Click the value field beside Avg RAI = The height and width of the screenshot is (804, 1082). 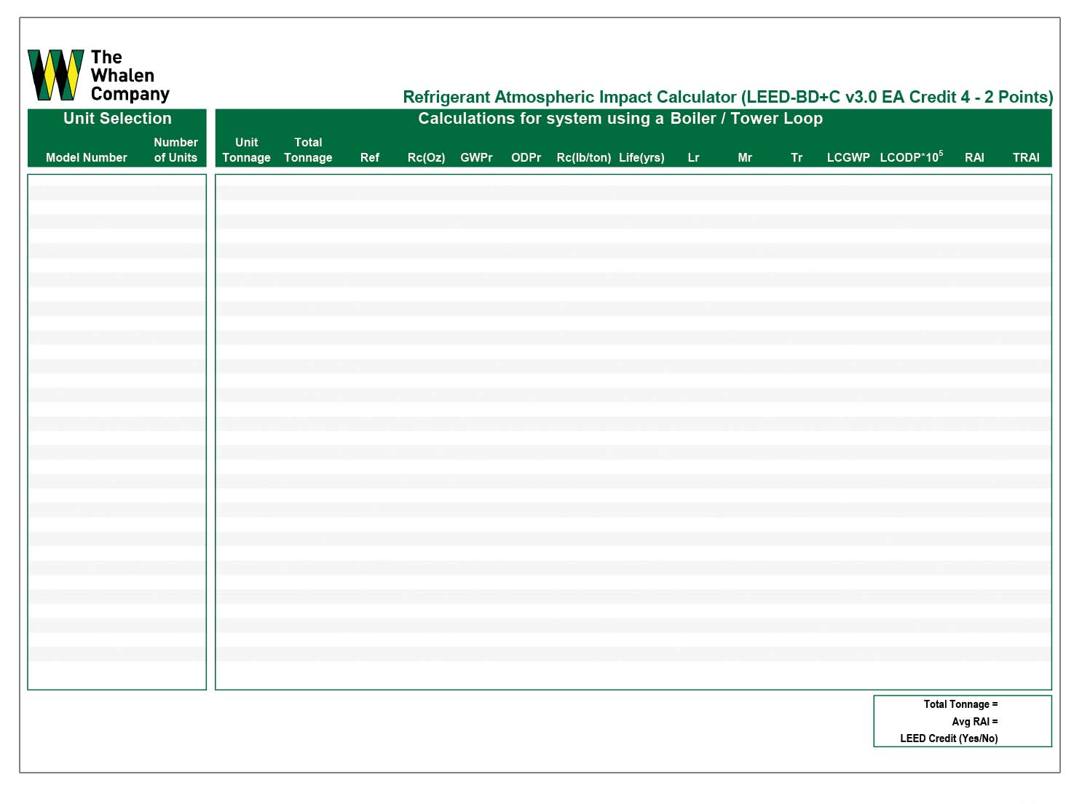1024,722
